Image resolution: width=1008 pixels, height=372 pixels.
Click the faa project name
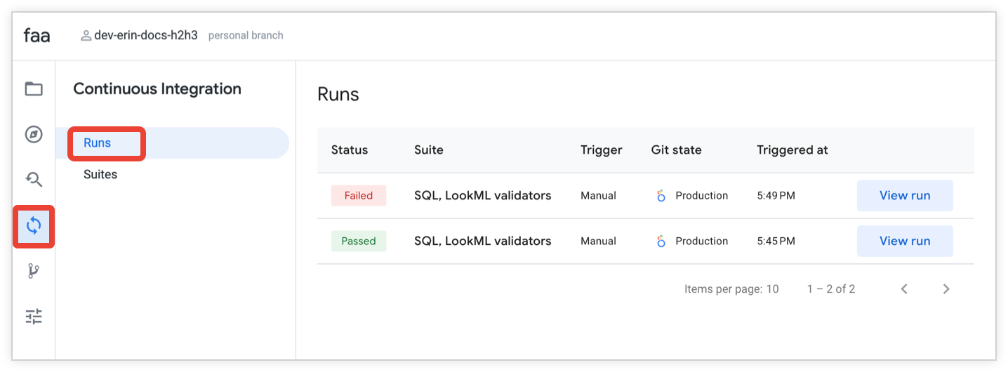[x=37, y=35]
